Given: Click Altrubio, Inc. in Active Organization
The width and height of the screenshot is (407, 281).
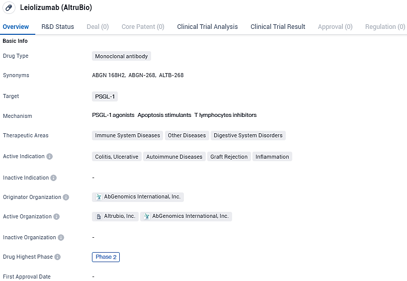Looking at the screenshot, I should pos(120,216).
